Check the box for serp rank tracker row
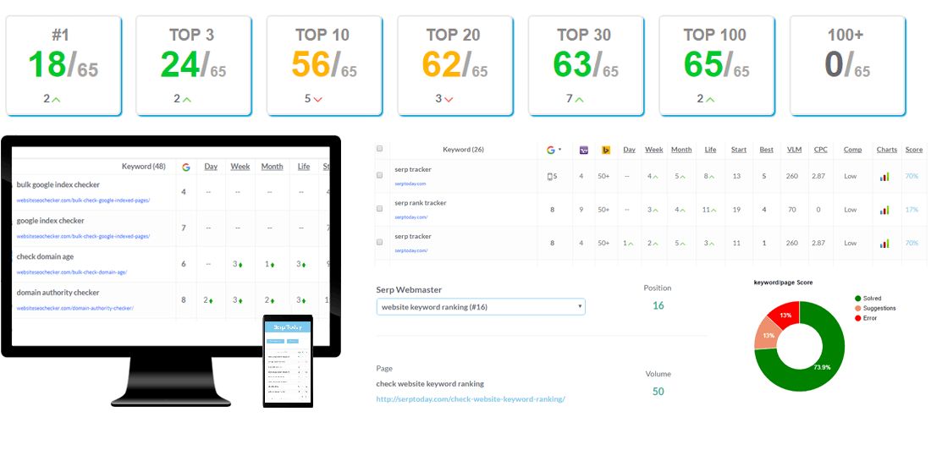The height and width of the screenshot is (461, 931). click(380, 209)
